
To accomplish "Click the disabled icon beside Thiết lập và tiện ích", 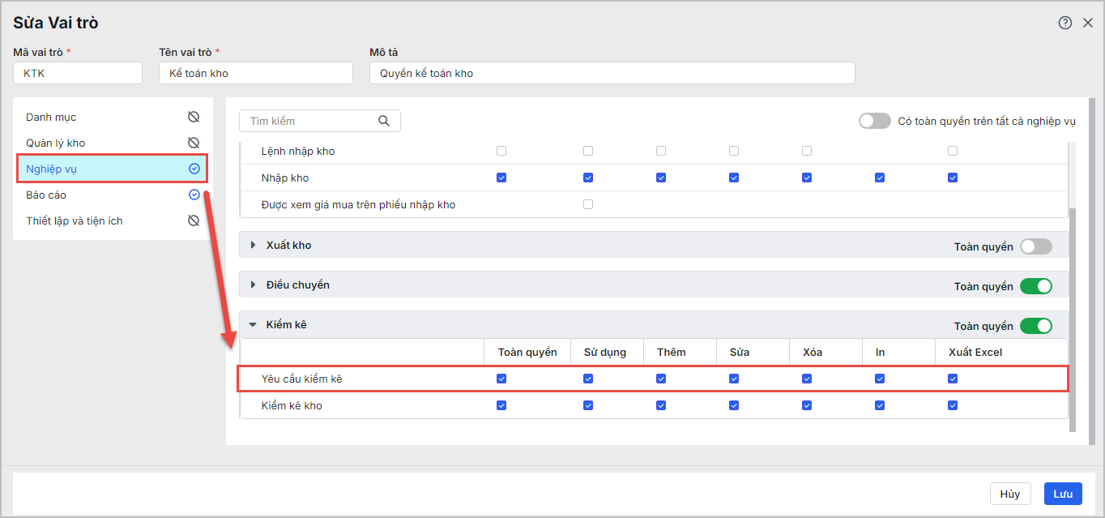I will click(194, 220).
